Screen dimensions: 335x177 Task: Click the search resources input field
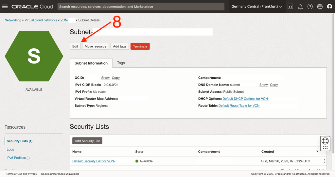pos(141,7)
